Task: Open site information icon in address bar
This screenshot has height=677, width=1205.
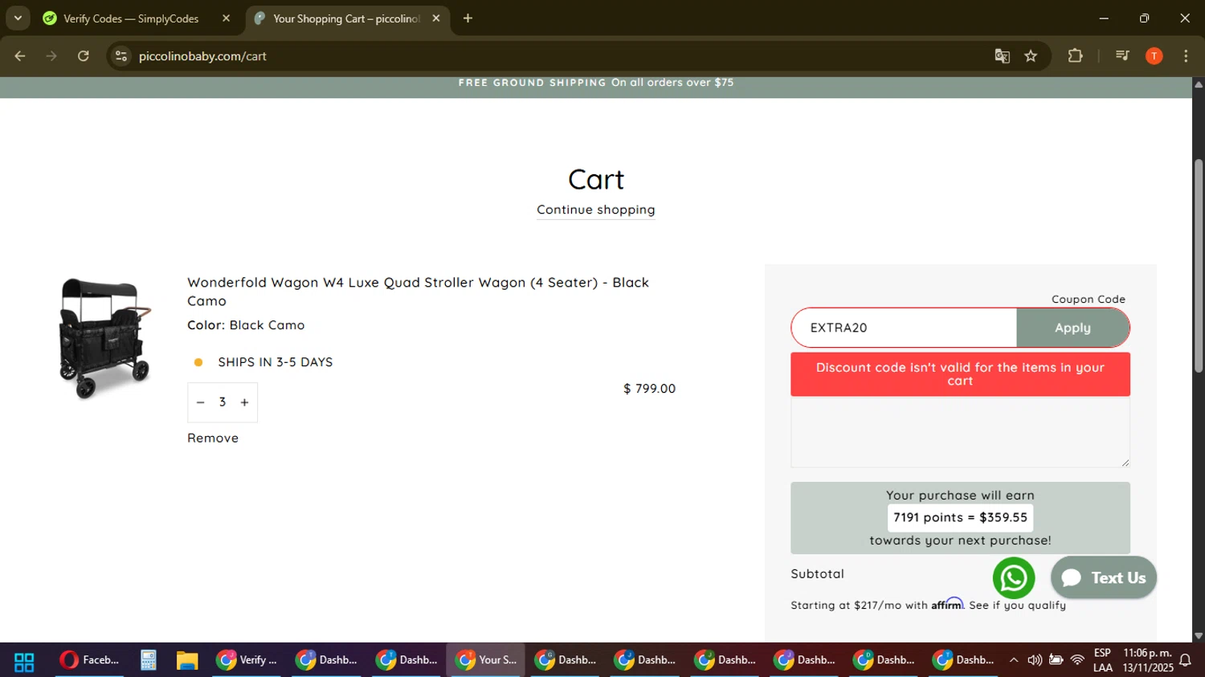Action: 121,56
